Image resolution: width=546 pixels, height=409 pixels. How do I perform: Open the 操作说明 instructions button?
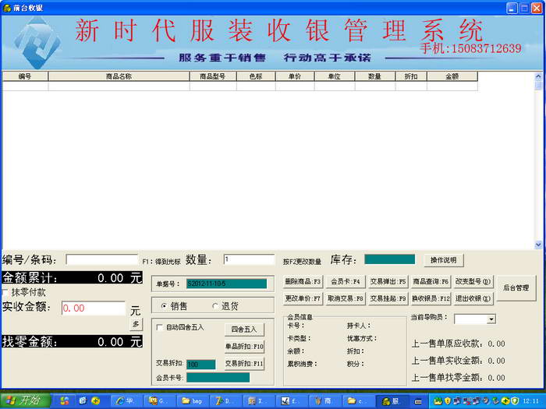pos(444,260)
